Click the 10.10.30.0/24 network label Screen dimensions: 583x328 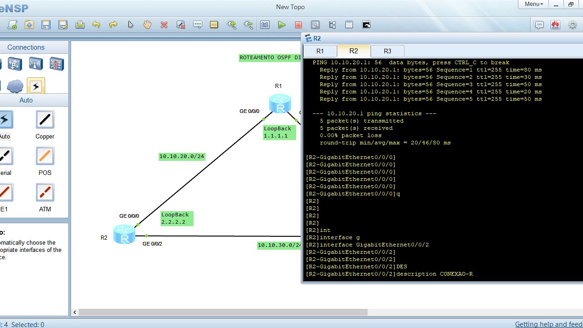(x=279, y=245)
